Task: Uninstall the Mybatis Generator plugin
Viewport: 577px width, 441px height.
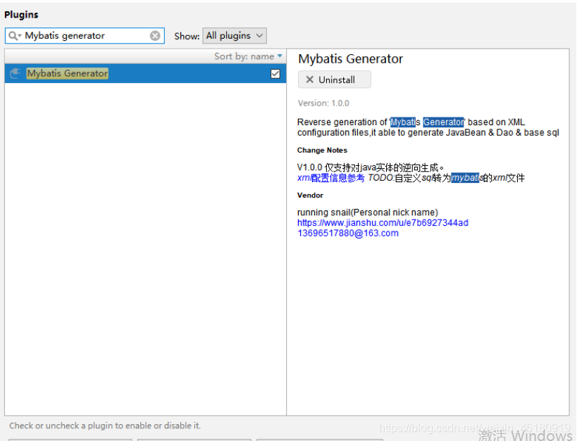Action: (335, 79)
